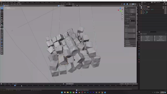167x94 pixels.
Task: Click the Windows Start taskbar icon
Action: 62,92
